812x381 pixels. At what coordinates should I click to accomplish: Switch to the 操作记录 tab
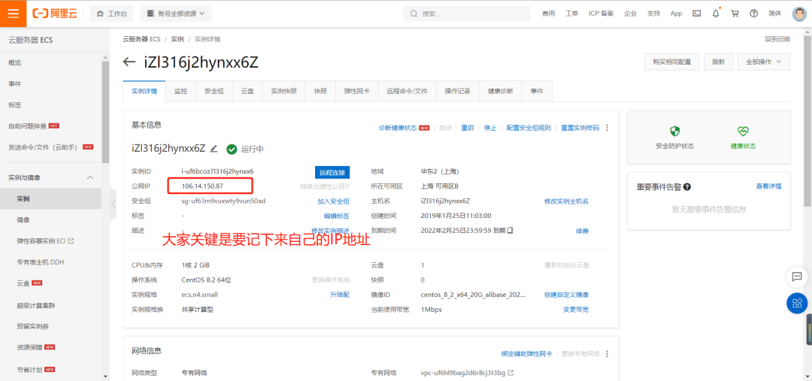point(457,91)
